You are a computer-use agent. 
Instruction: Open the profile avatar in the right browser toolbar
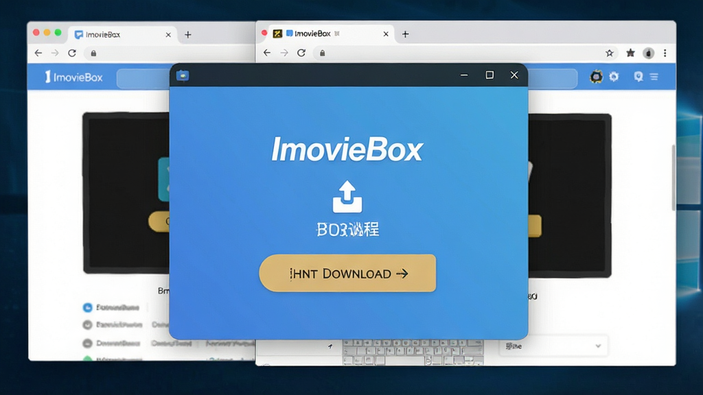[648, 53]
